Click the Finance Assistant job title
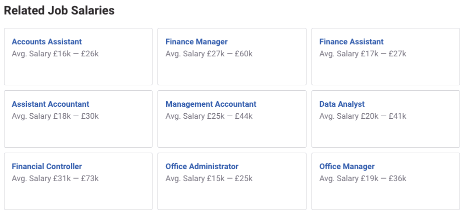Screen dimensions: 464x215 (351, 42)
